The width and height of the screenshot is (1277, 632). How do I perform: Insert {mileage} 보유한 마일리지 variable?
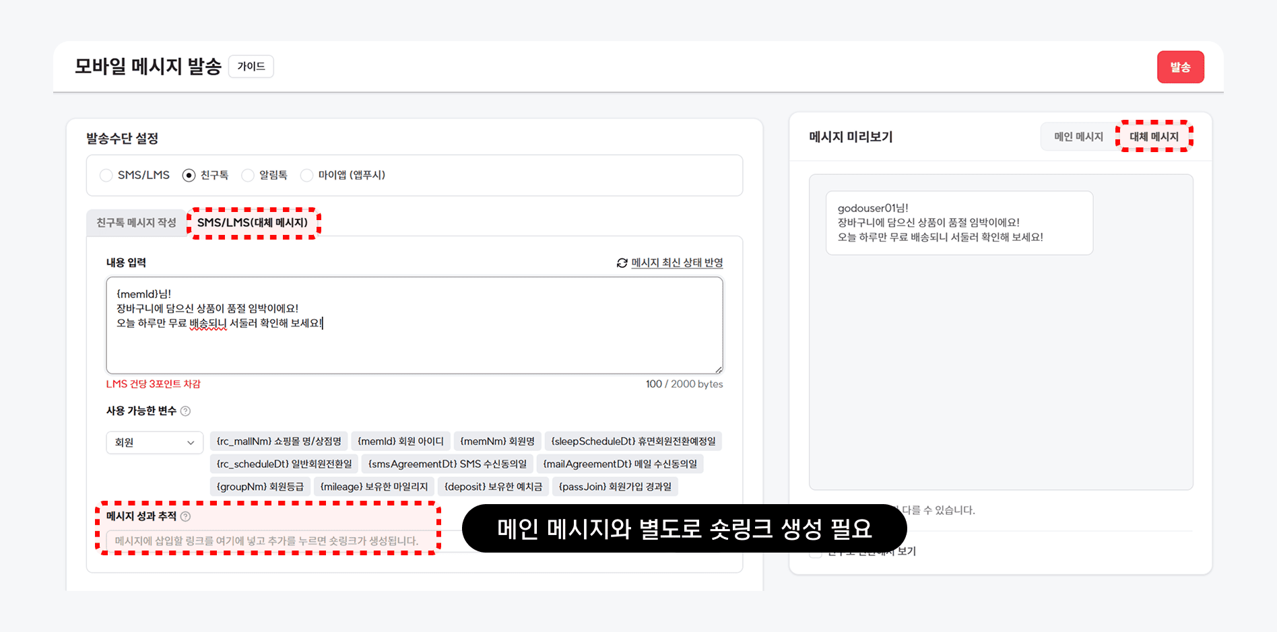pyautogui.click(x=374, y=487)
